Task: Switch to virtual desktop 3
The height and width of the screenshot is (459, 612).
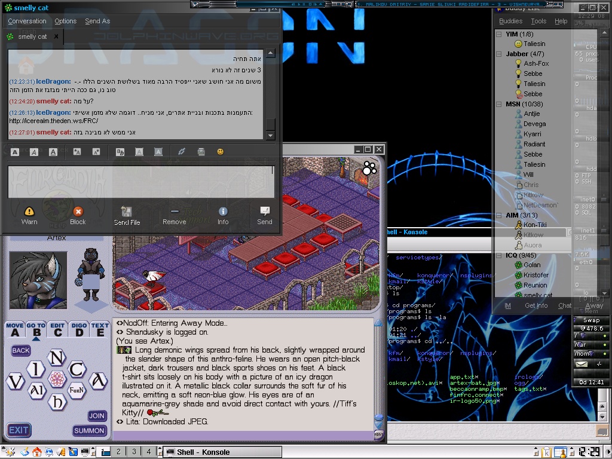Action: point(133,452)
